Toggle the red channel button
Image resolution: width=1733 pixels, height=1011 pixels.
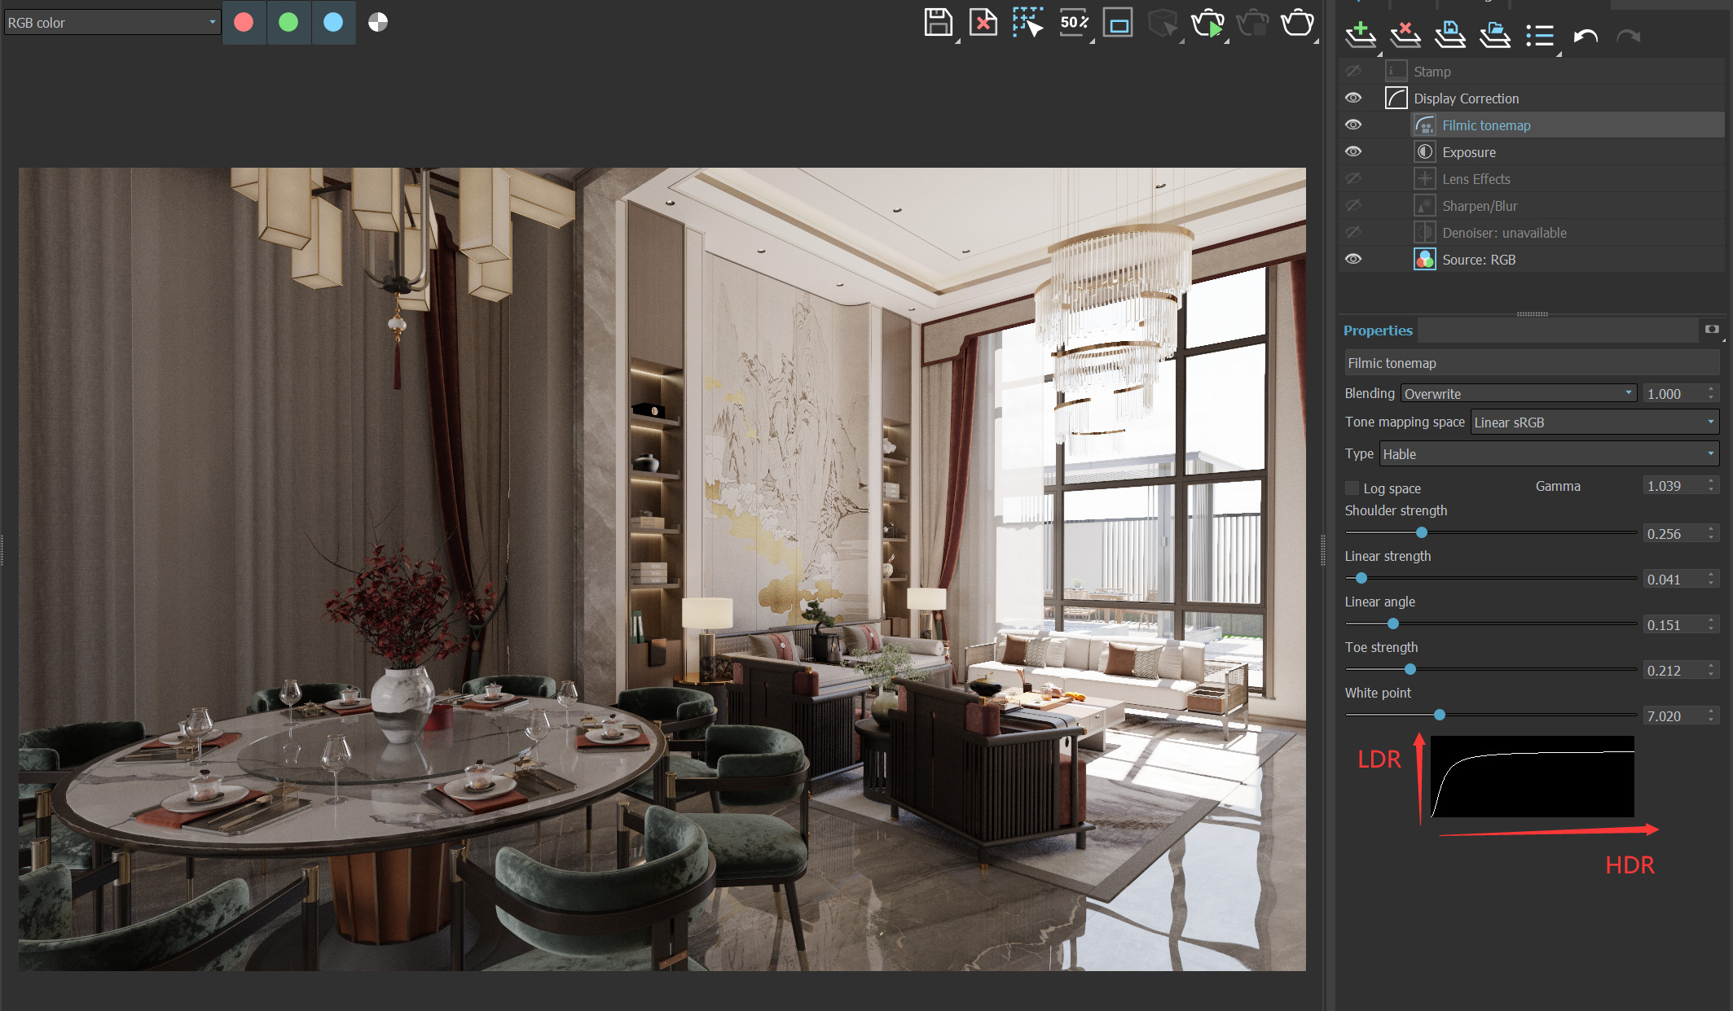tap(244, 22)
